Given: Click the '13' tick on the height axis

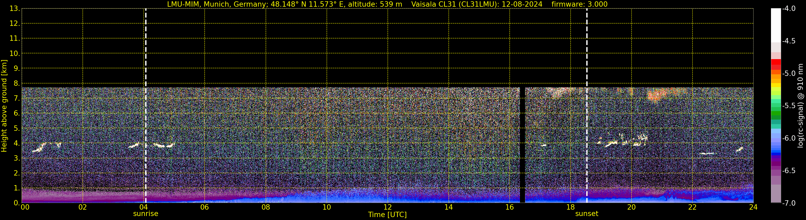Looking at the screenshot, I should click(x=14, y=9).
